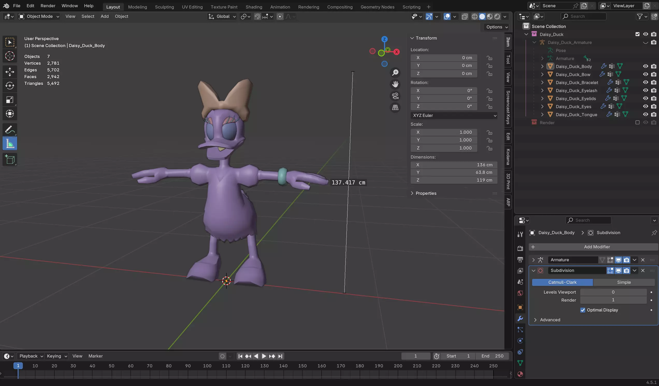Hide Daisy_Duck_Bow in the outliner
659x386 pixels.
(x=645, y=74)
